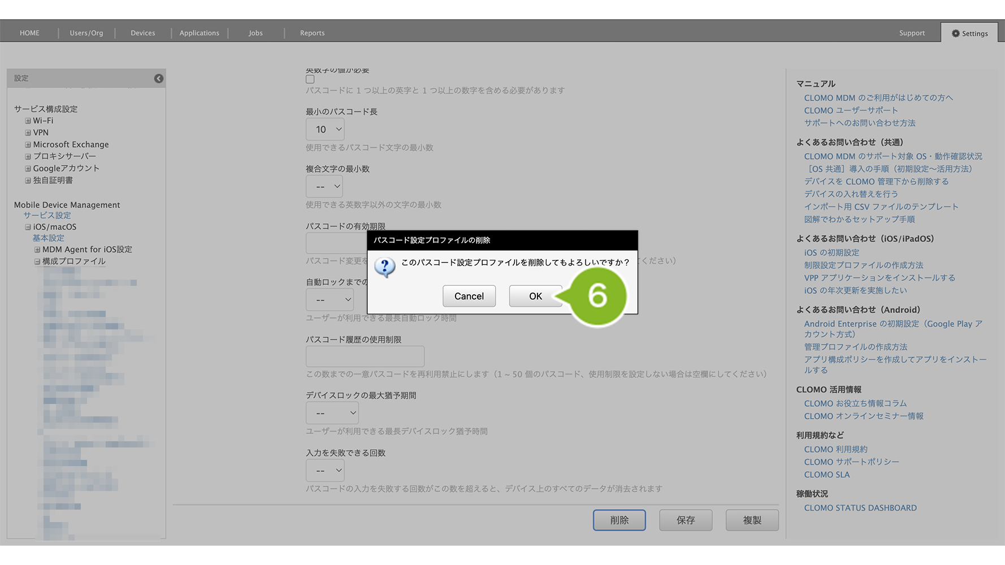Collapse the 構成プロファイル tree node

coord(37,262)
